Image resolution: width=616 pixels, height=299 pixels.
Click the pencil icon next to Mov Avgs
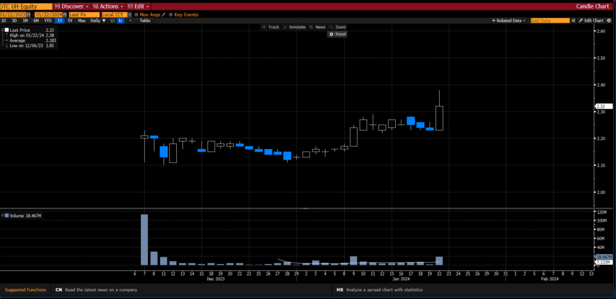click(164, 14)
